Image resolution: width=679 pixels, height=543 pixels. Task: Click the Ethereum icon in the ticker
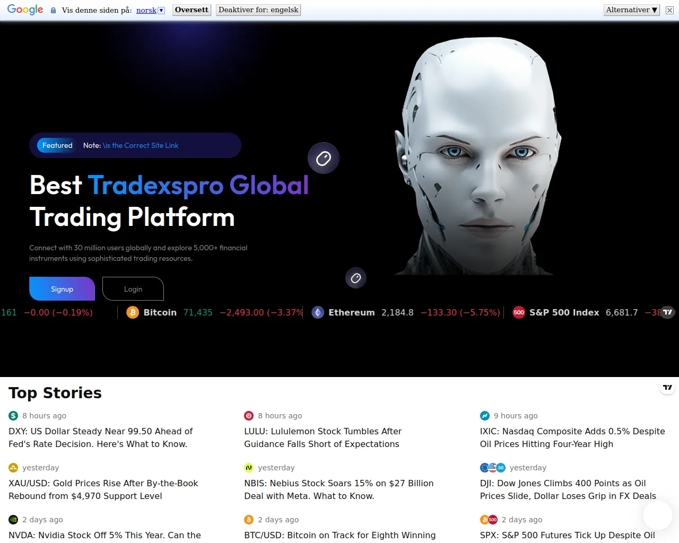point(318,312)
